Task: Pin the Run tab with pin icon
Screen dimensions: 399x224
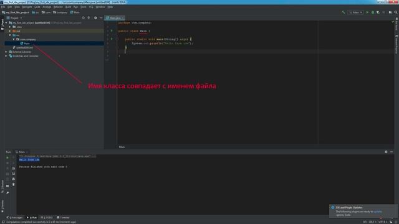Action: [x=7, y=192]
